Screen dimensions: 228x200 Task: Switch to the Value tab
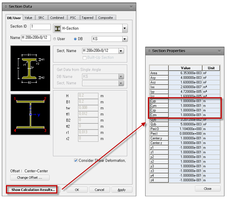click(28, 17)
